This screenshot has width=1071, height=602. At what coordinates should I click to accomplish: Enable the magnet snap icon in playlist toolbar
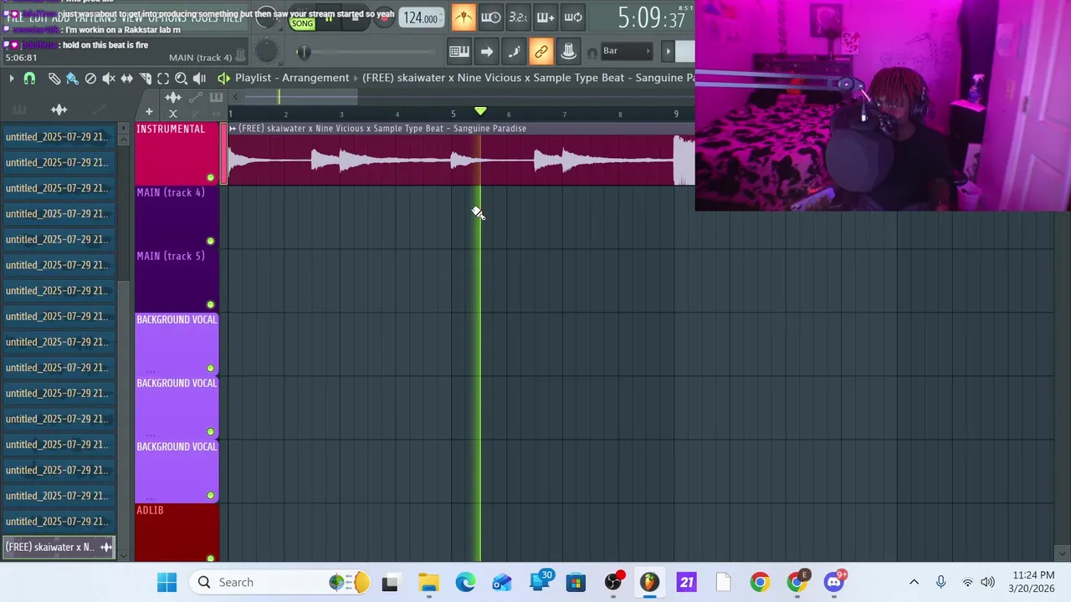(29, 79)
